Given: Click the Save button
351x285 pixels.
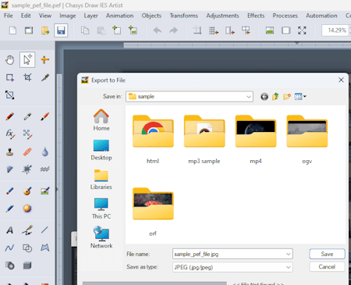Looking at the screenshot, I should tap(327, 254).
